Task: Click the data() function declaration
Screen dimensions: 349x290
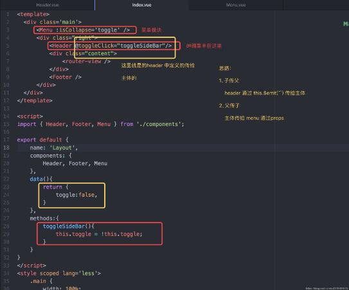Action: pos(41,179)
